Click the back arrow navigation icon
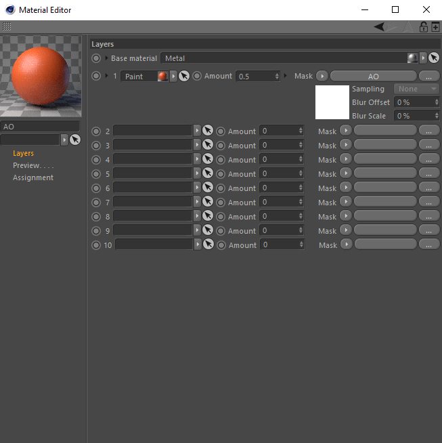The width and height of the screenshot is (442, 443). 379,27
